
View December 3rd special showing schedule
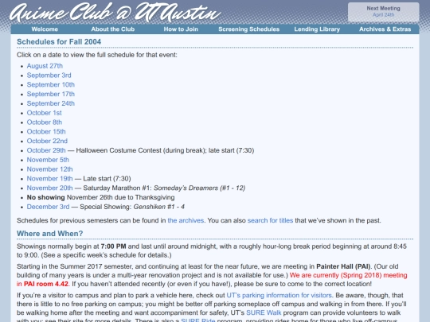coord(48,207)
